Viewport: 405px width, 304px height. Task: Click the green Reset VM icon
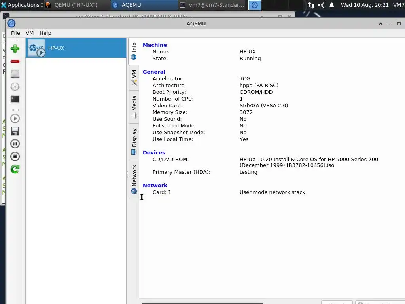click(15, 169)
